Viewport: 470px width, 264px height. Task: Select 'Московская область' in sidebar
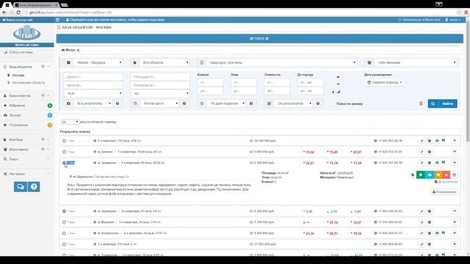click(29, 82)
